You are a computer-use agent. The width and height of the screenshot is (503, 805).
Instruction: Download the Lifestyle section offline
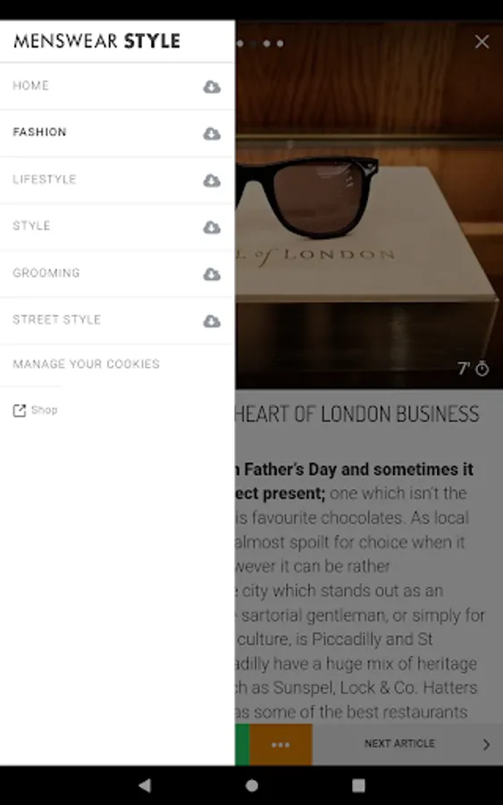[212, 181]
